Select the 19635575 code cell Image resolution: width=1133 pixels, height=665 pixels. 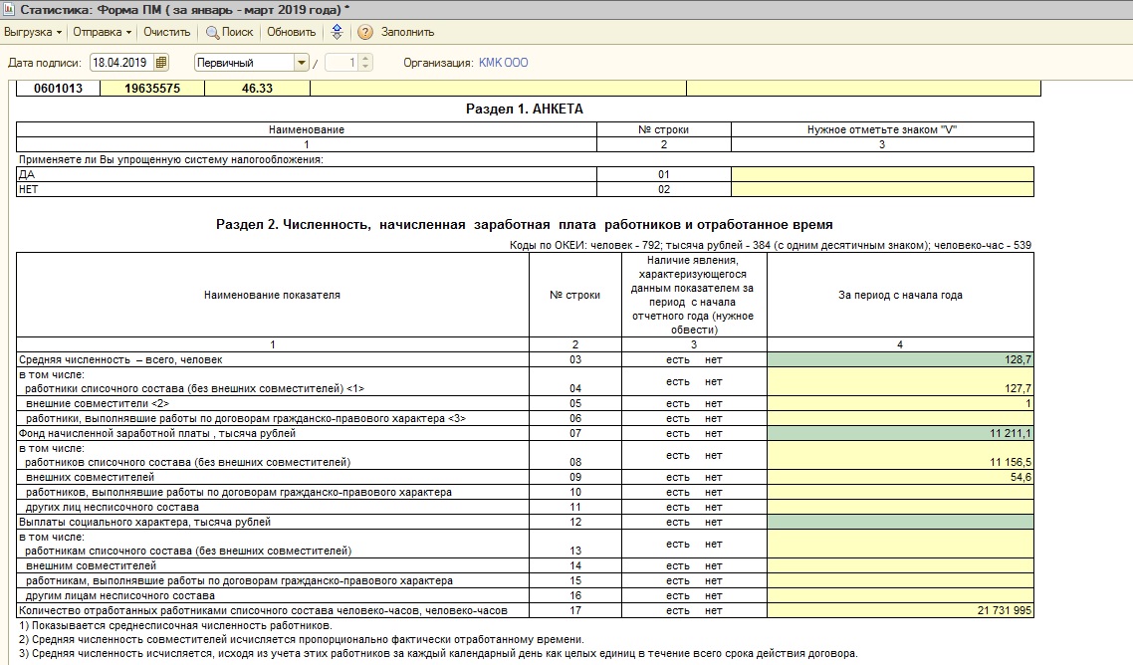click(x=152, y=89)
